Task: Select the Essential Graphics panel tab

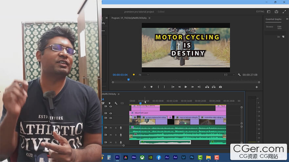Action: tap(274, 19)
